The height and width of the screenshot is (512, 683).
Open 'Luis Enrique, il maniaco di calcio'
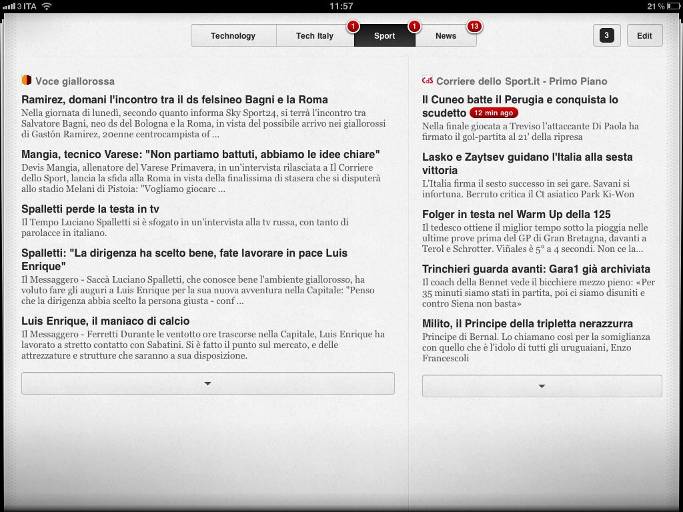click(105, 321)
